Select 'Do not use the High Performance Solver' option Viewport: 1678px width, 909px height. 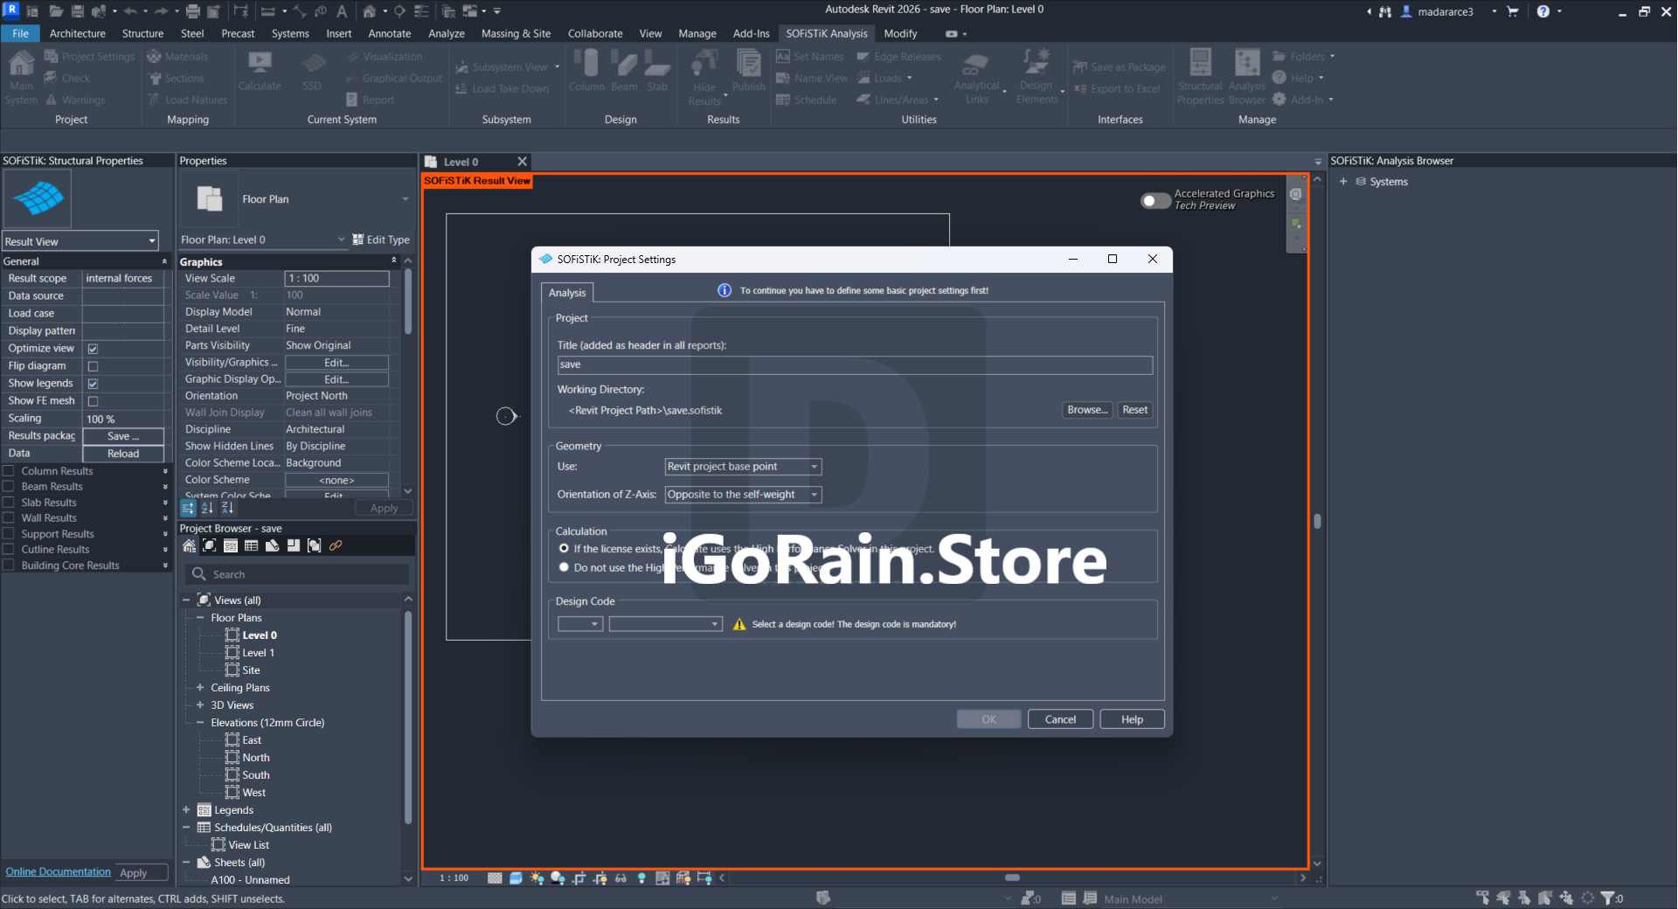click(564, 567)
